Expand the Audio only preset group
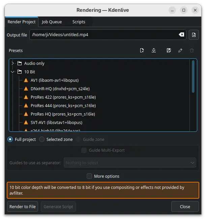 pos(13,64)
